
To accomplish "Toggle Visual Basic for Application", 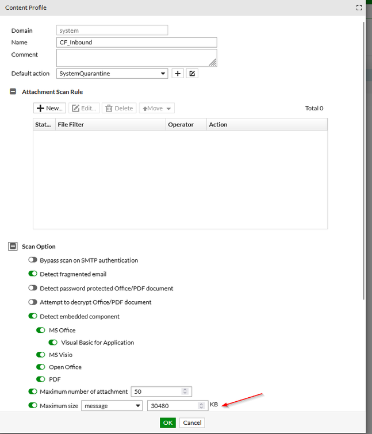I will click(x=53, y=343).
